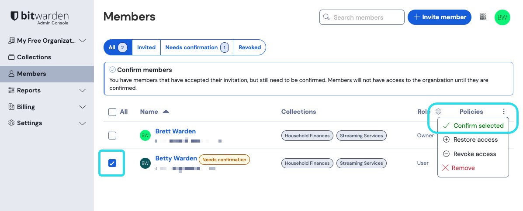Screen dimensions: 523x211
Task: Open the product switcher grid icon
Action: [483, 17]
